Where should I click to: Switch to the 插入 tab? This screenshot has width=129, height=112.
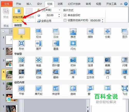29,4
